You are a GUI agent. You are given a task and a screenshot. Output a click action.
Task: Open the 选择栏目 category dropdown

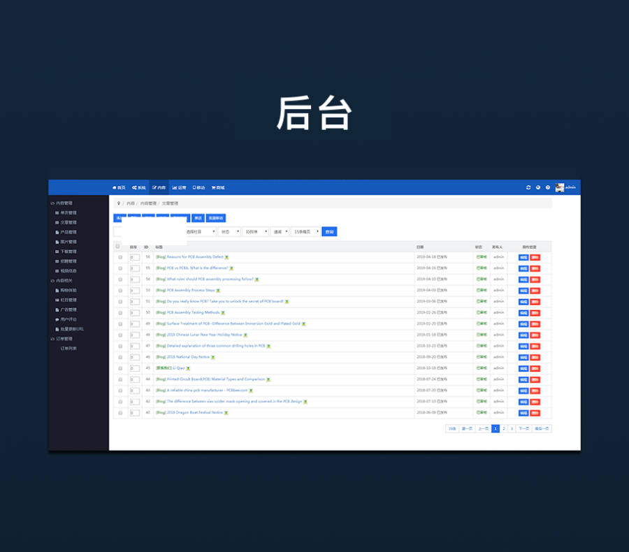pos(201,232)
